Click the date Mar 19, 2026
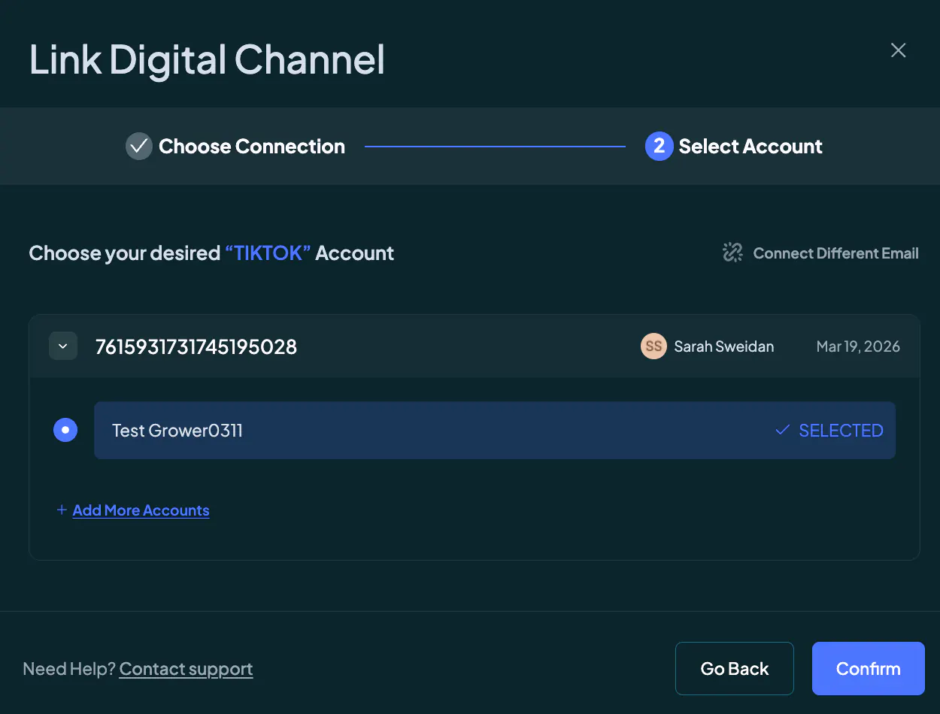 tap(858, 346)
